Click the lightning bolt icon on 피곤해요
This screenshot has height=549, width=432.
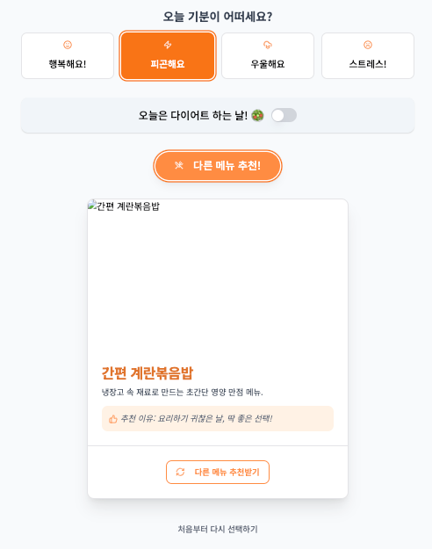pyautogui.click(x=168, y=45)
